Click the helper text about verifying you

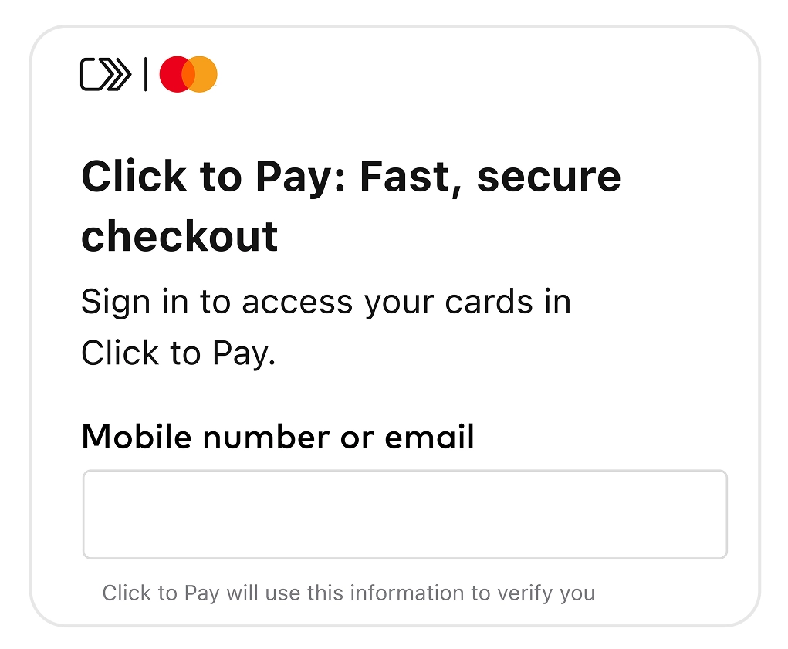coord(348,593)
